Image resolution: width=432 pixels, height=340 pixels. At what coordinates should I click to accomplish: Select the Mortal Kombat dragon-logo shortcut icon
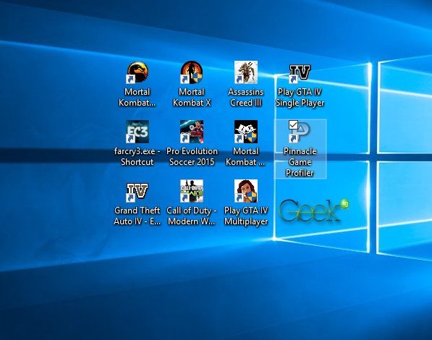pyautogui.click(x=137, y=72)
